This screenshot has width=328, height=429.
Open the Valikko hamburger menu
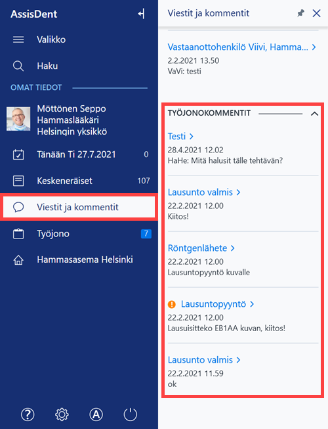pos(18,39)
